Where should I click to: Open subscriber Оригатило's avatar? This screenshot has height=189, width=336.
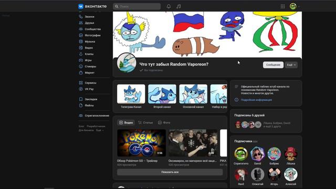[x=241, y=154]
